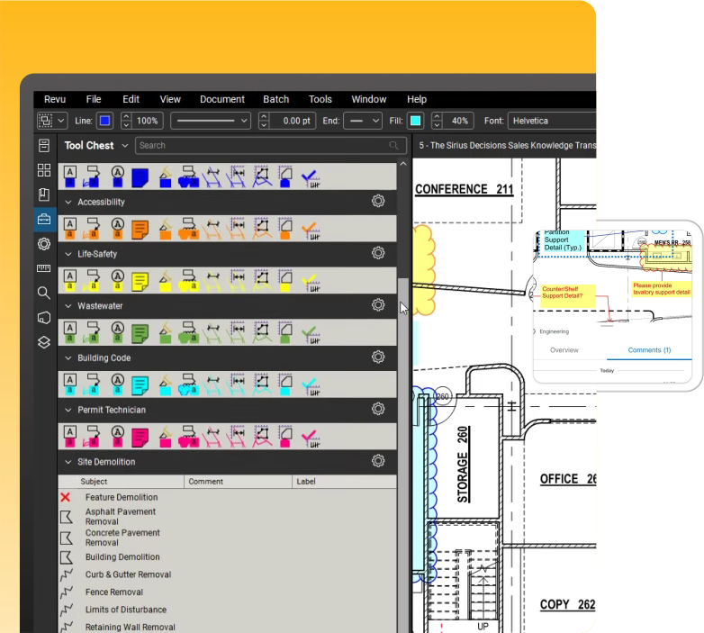
Task: Open the Properties gear panel in sidebar
Action: coord(44,244)
